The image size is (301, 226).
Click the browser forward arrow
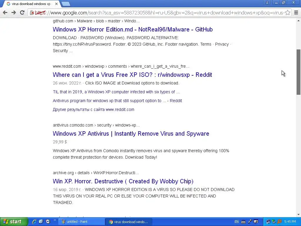point(14,13)
